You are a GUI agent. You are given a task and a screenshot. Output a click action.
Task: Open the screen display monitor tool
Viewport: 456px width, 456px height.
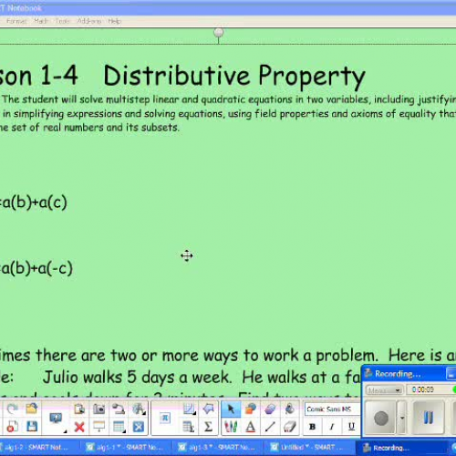pos(56,419)
